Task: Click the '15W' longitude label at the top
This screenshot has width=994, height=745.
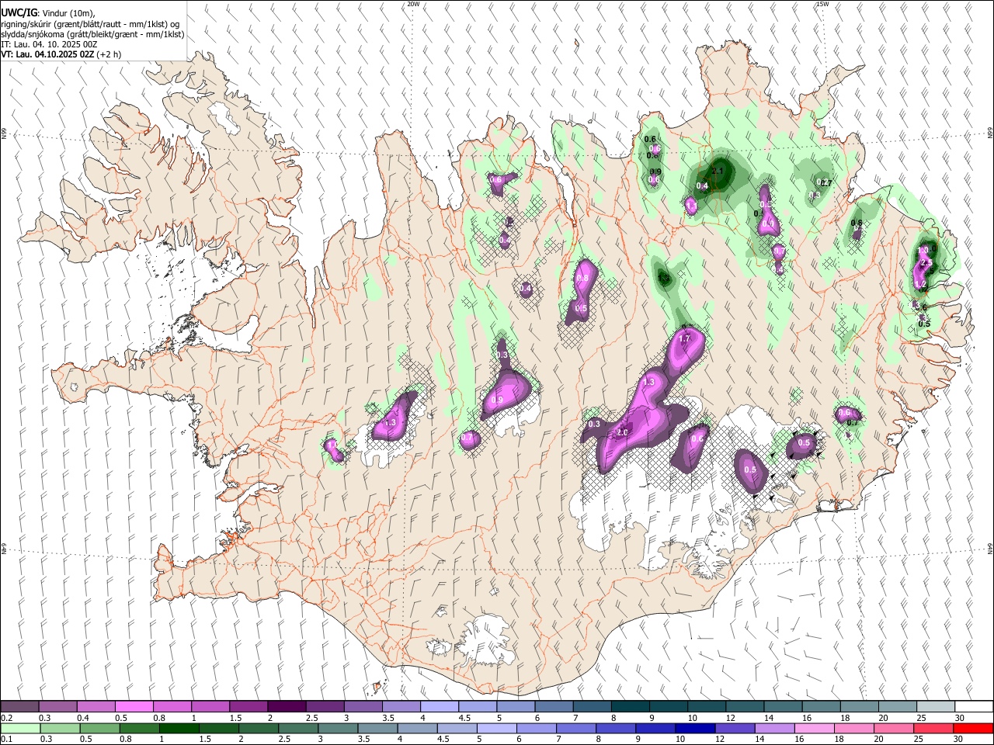Action: click(x=822, y=4)
